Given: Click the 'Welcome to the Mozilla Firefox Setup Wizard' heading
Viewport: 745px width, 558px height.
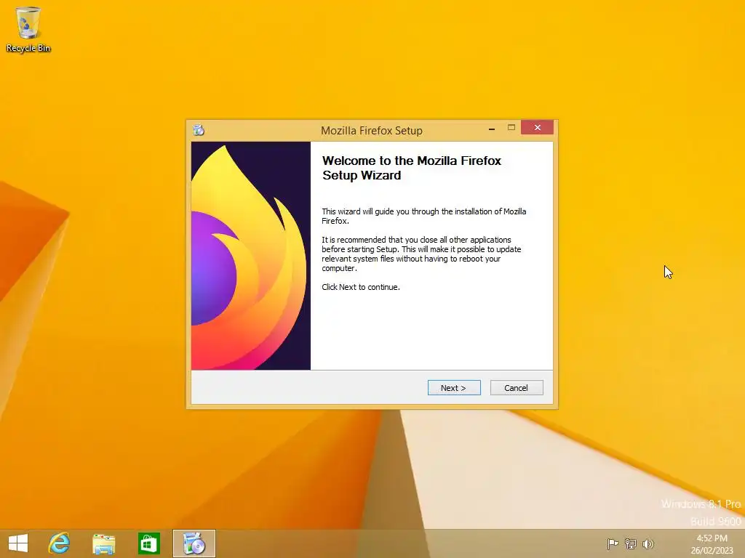Looking at the screenshot, I should click(x=412, y=168).
